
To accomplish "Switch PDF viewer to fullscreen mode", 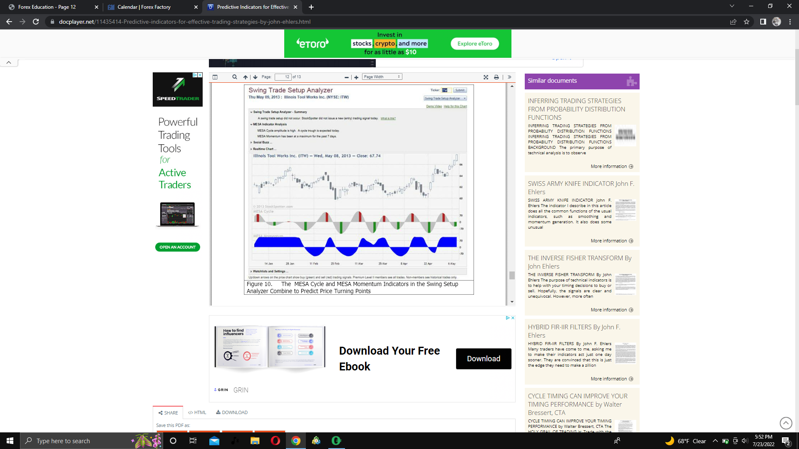I will [x=486, y=77].
